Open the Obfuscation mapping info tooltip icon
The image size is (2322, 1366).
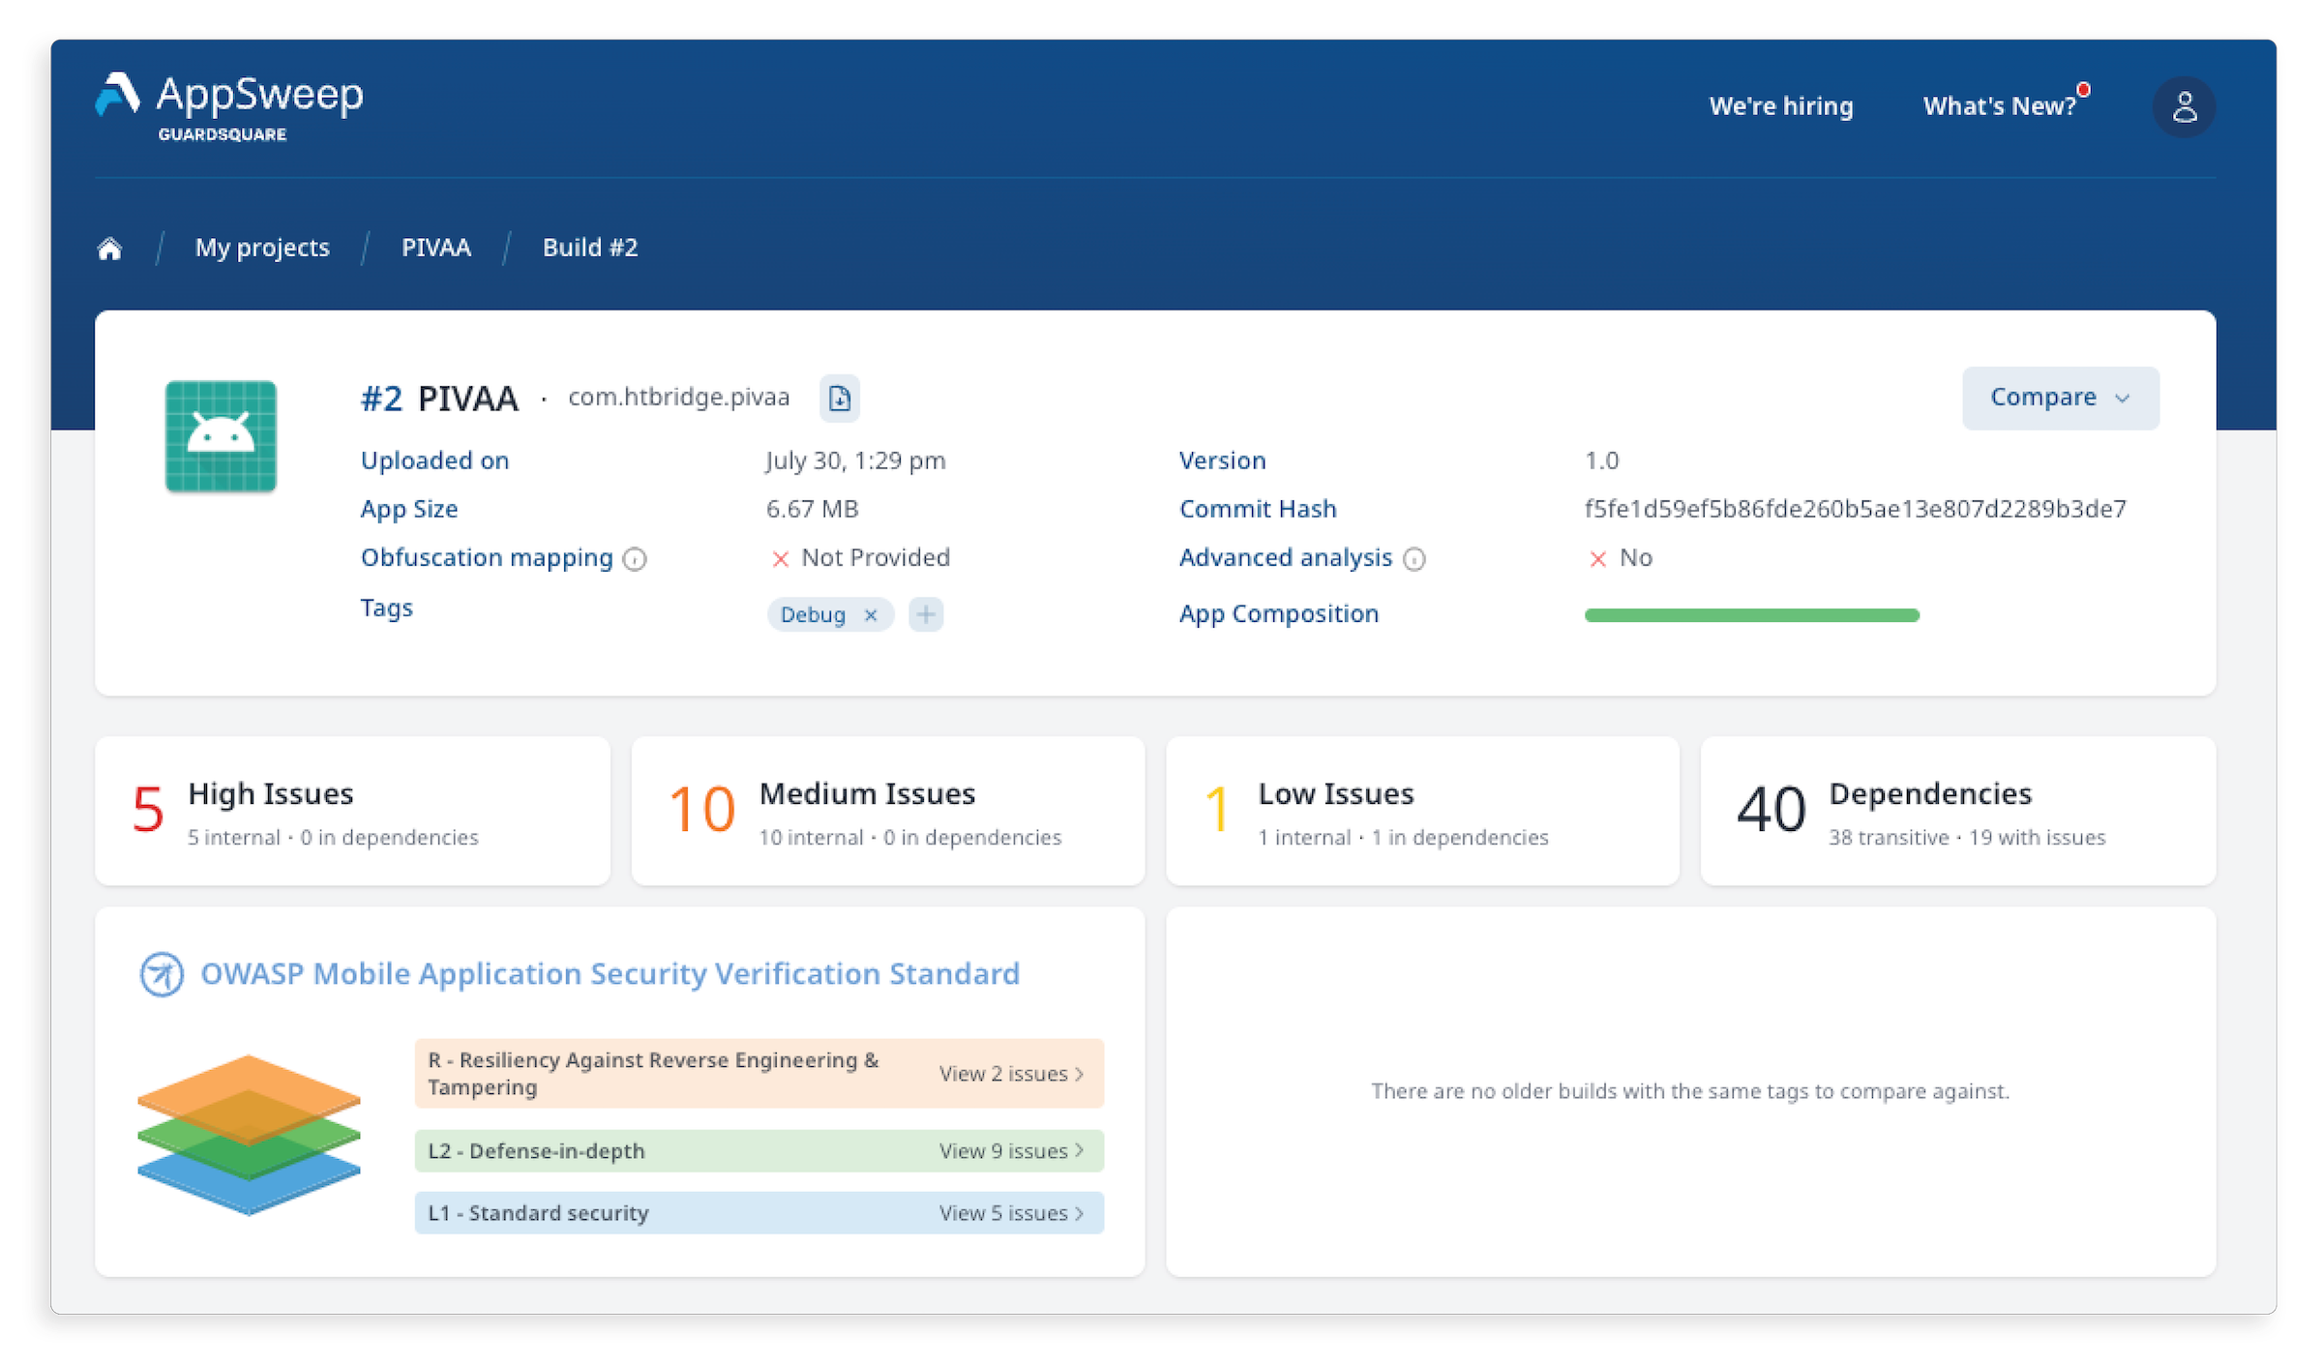[x=635, y=559]
